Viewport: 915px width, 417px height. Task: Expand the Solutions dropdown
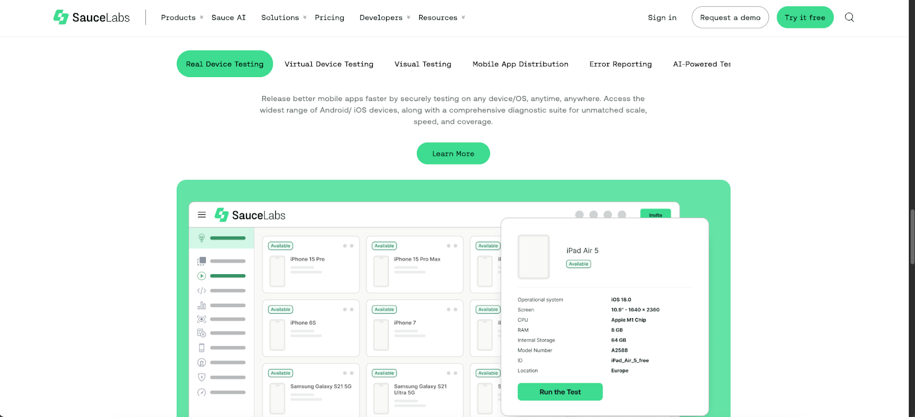284,18
